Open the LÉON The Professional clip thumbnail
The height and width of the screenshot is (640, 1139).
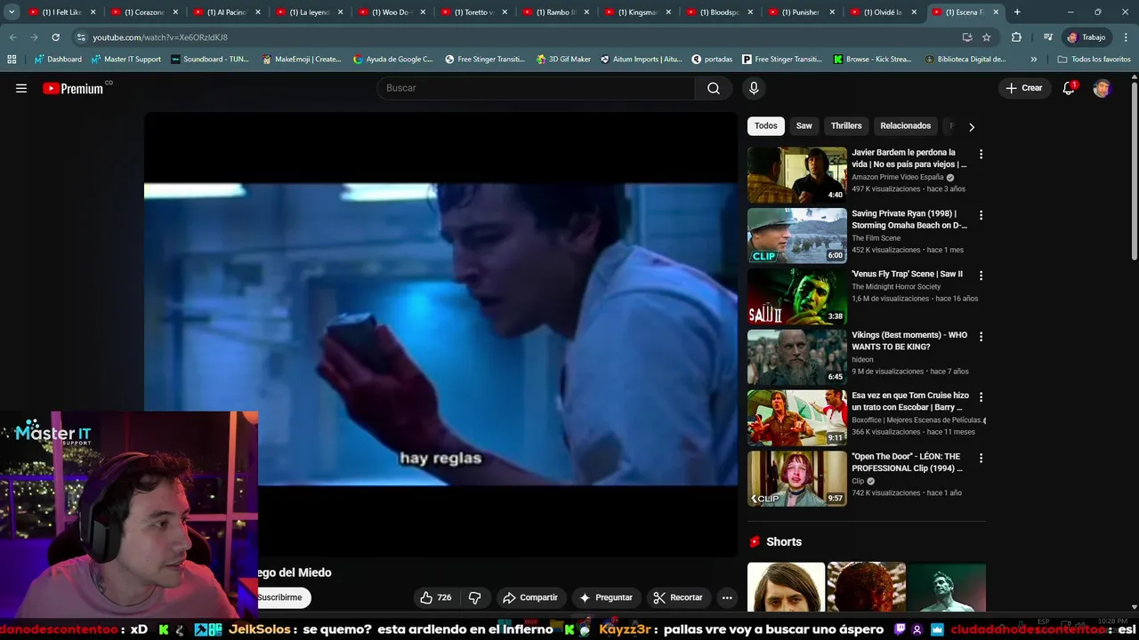797,478
